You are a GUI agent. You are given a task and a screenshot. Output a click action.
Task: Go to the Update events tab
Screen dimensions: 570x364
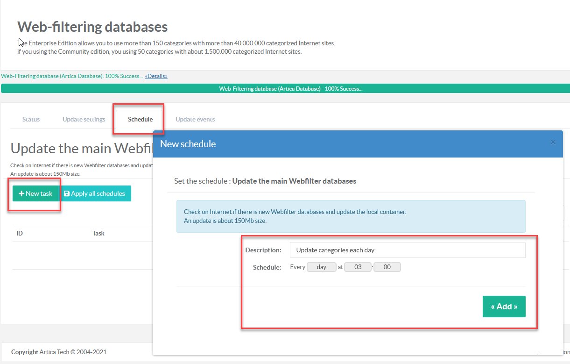195,119
